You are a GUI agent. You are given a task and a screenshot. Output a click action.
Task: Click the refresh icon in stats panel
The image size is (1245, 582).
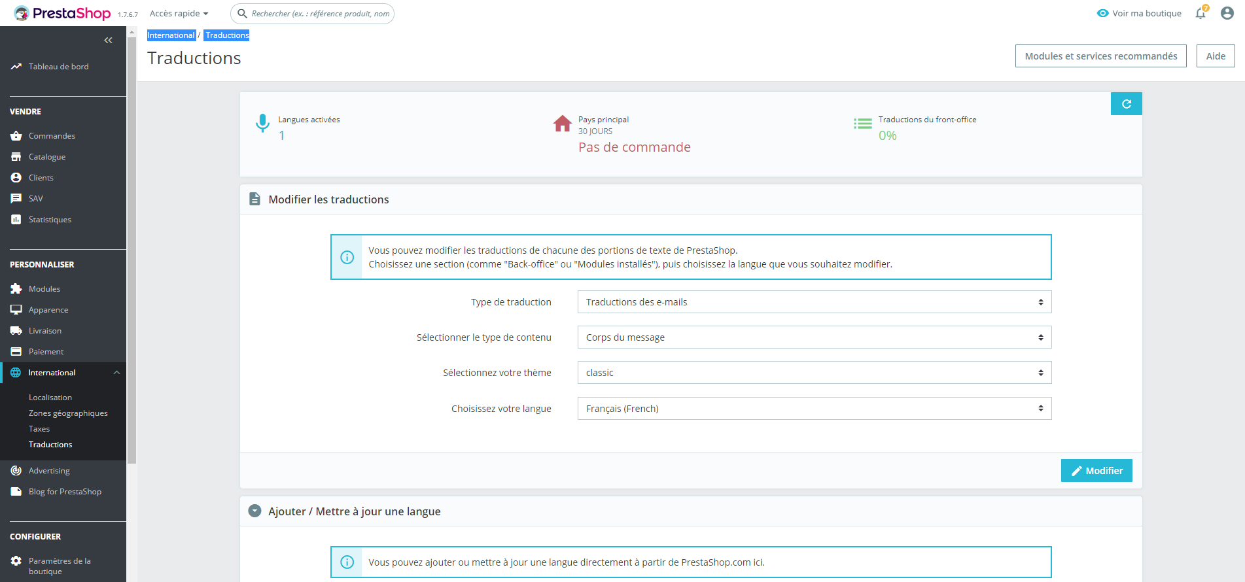pos(1127,104)
